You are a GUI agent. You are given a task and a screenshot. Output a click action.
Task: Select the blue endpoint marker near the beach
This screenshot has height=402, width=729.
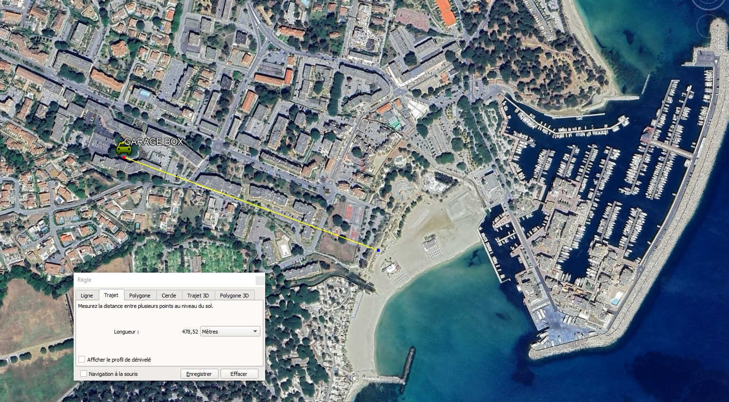[x=378, y=249]
